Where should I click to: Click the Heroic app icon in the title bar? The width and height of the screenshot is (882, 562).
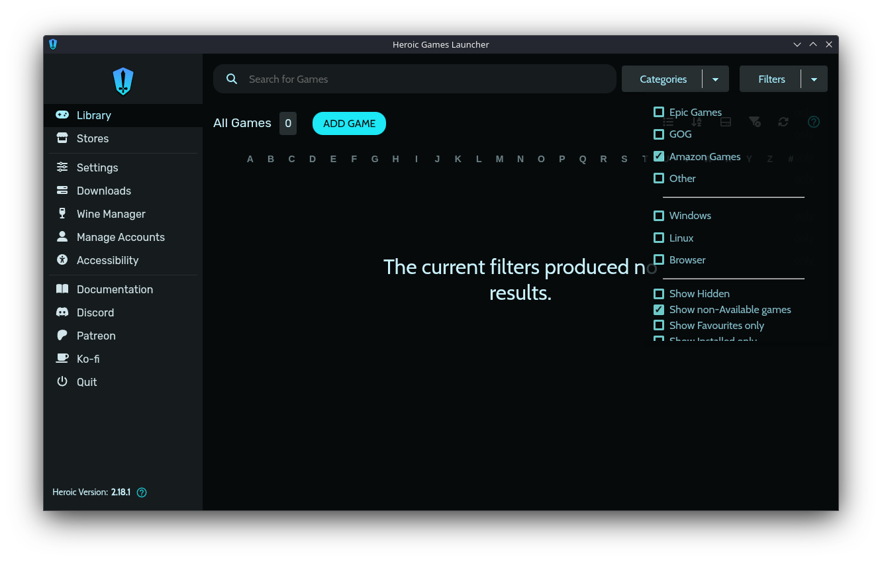[53, 44]
